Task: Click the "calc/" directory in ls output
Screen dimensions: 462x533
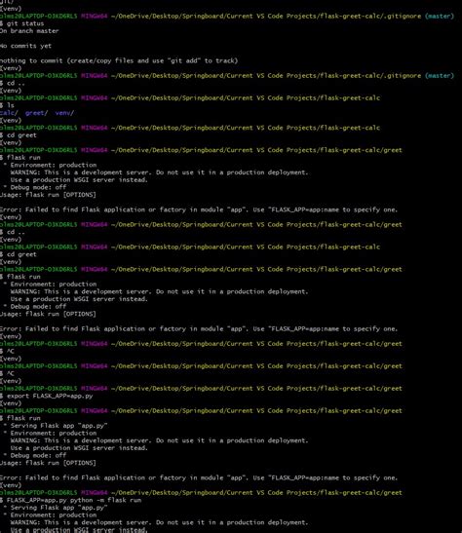Action: coord(9,113)
